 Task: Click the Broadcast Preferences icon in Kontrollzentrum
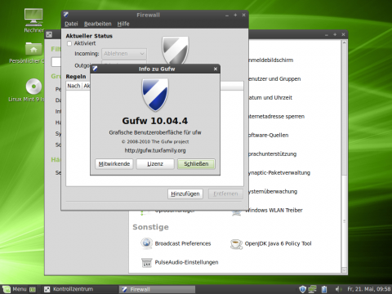click(x=146, y=243)
